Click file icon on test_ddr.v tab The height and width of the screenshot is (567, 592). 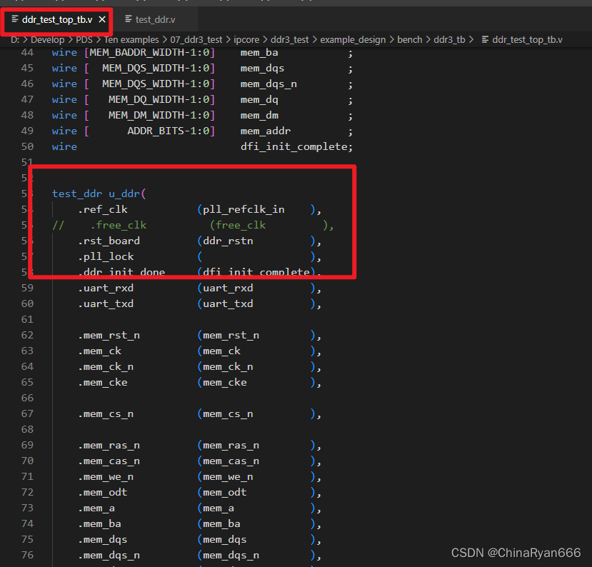tap(129, 19)
